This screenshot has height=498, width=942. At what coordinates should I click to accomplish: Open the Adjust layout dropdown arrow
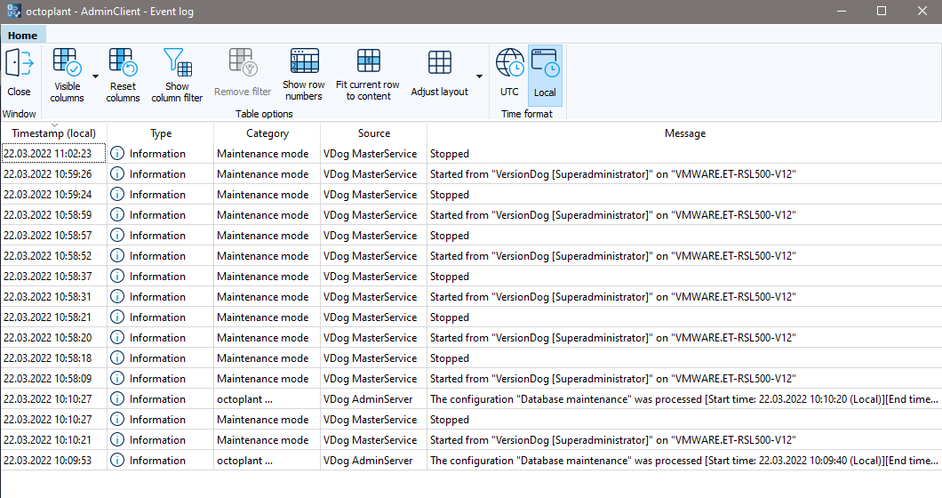pyautogui.click(x=480, y=76)
